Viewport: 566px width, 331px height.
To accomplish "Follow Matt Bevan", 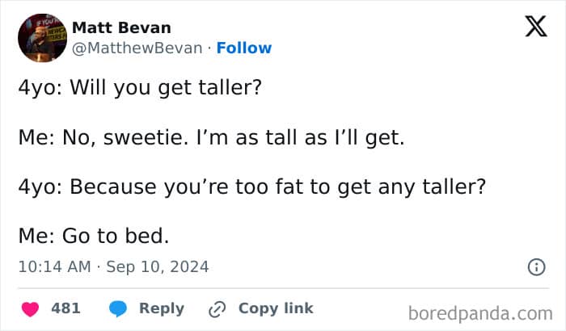I will 244,48.
